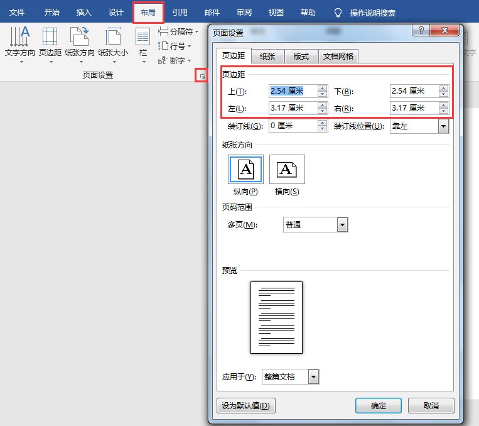This screenshot has width=479, height=426.
Task: Open the 纸张大小 paper size button
Action: tap(113, 45)
